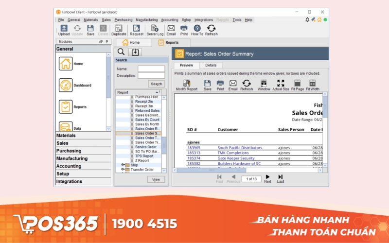
Task: Click the View button
Action: 156,179
